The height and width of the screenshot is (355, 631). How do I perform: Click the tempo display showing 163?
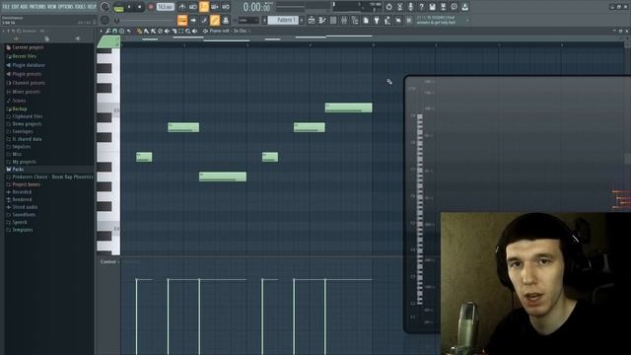[x=165, y=7]
